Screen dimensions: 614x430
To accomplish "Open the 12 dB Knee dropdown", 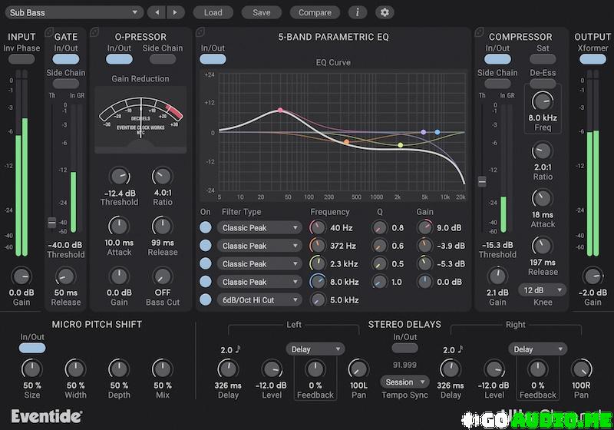I will click(542, 289).
